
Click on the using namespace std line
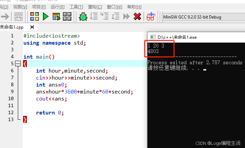click(x=55, y=43)
